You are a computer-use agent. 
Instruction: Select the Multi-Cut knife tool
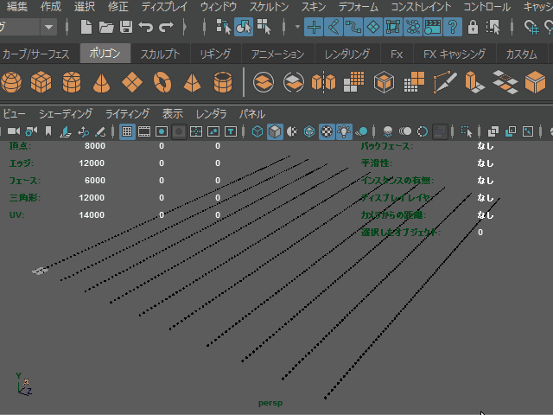(x=445, y=82)
